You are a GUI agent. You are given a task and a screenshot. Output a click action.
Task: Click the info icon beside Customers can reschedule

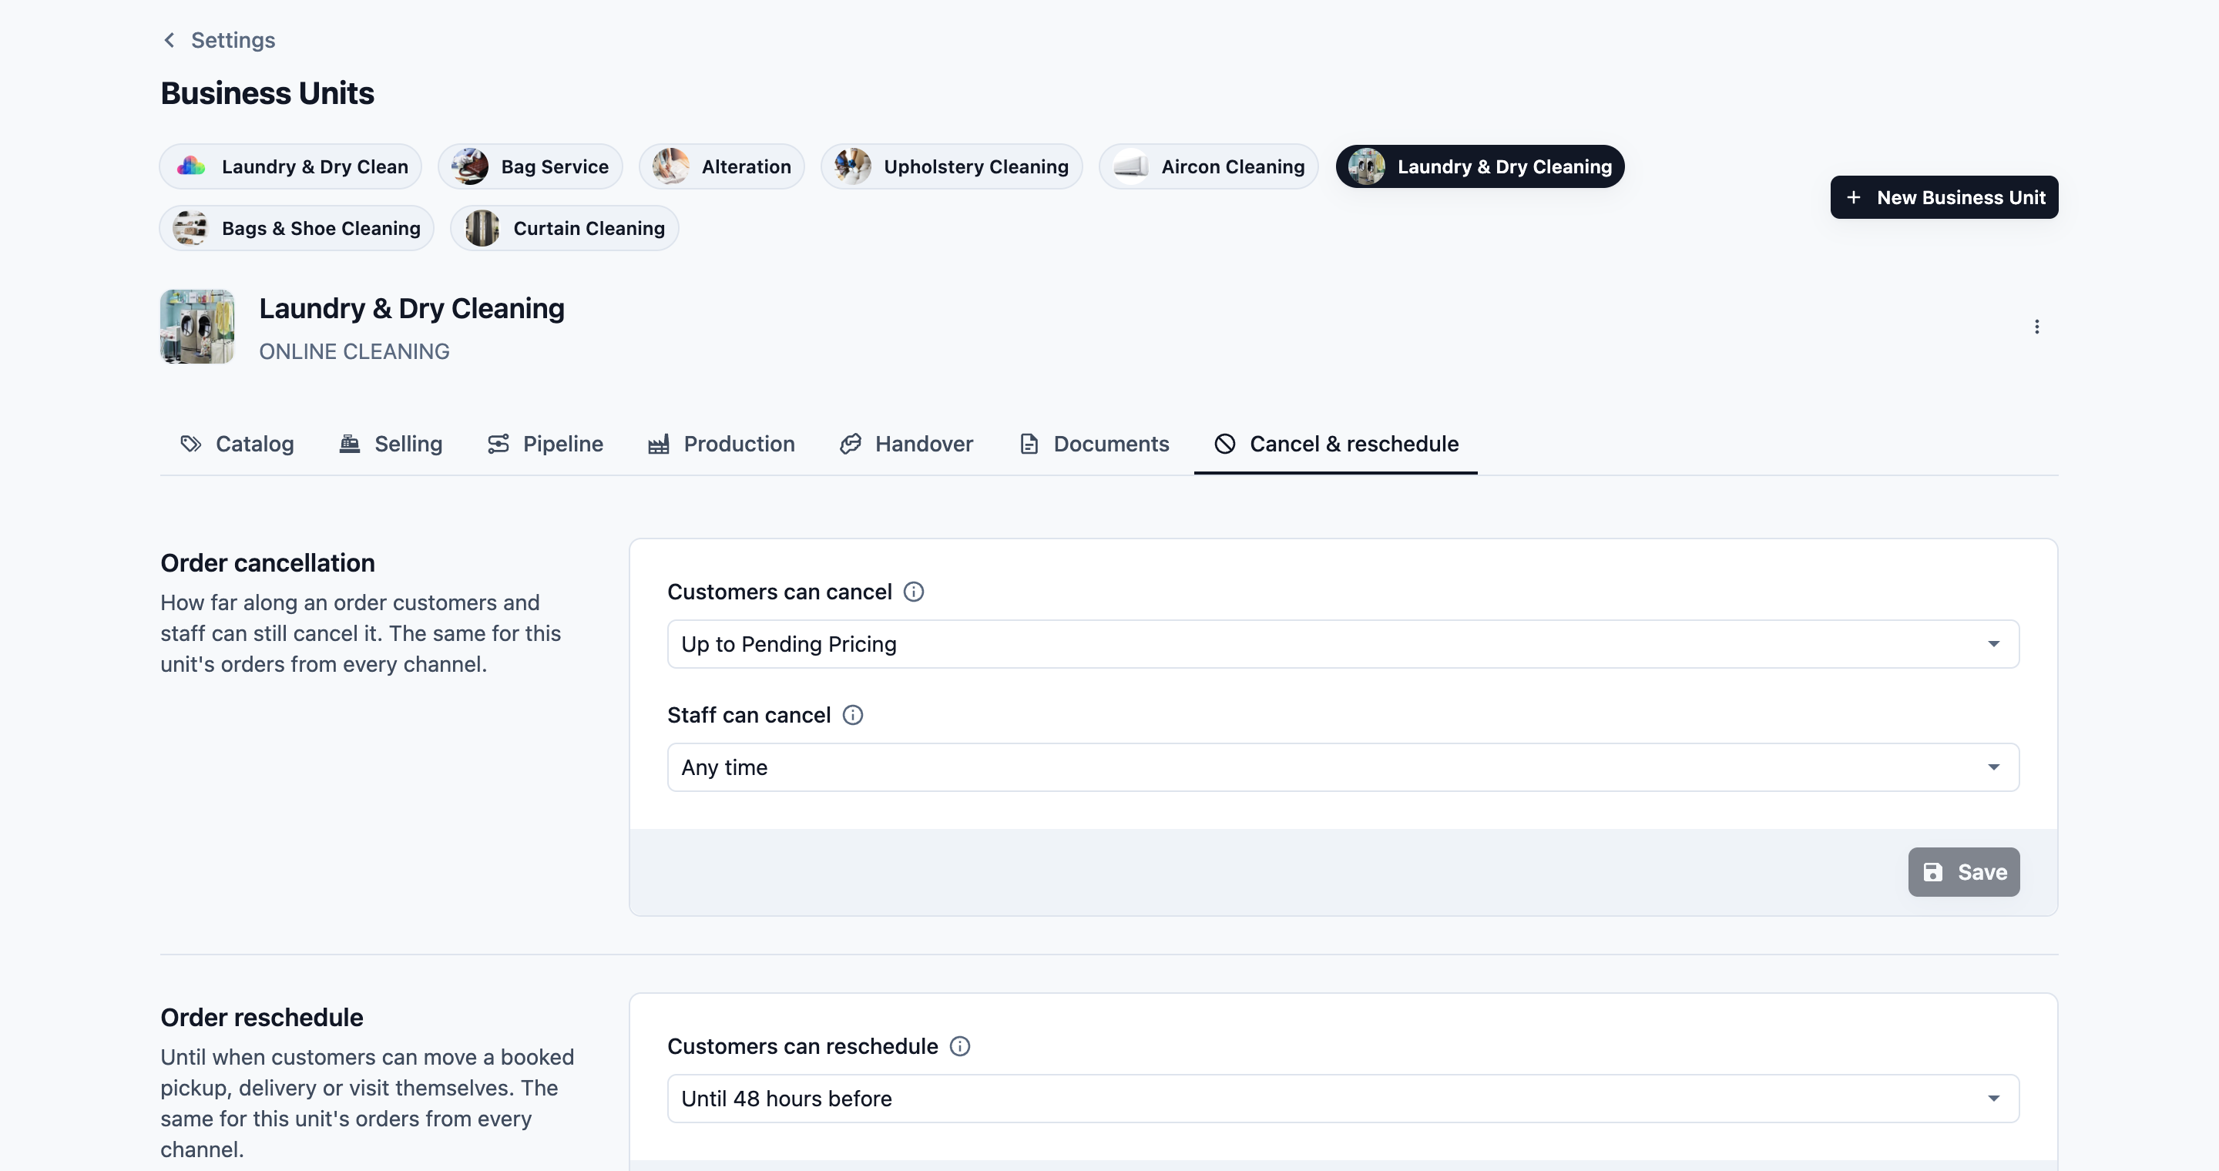(x=959, y=1046)
